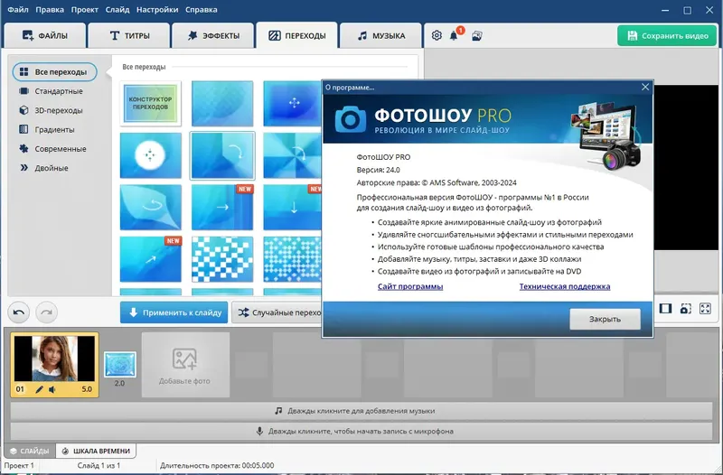The width and height of the screenshot is (723, 475).
Task: Click microphone icon in recording track
Action: point(259,432)
